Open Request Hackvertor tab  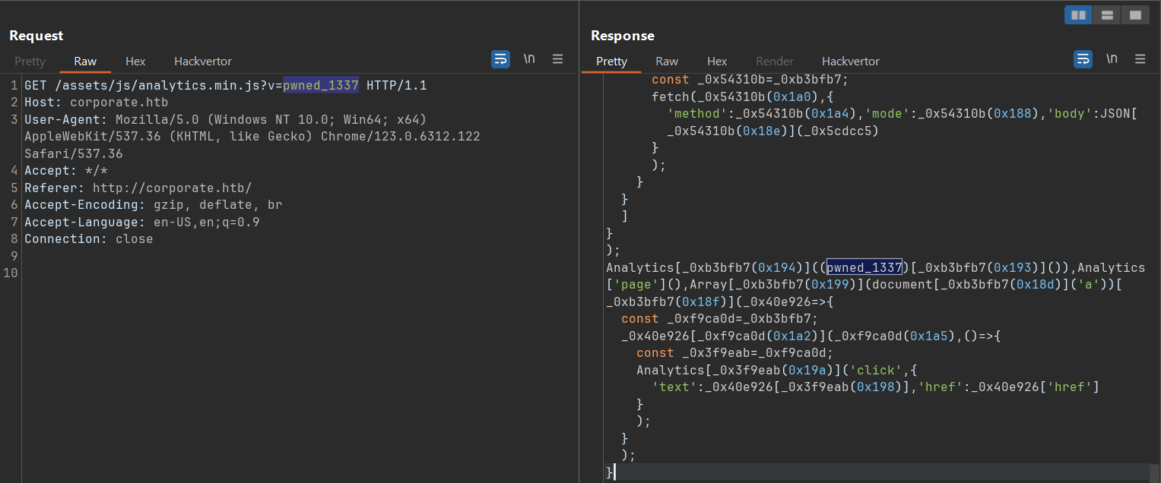203,62
